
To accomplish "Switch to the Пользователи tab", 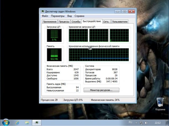I will click(120, 22).
